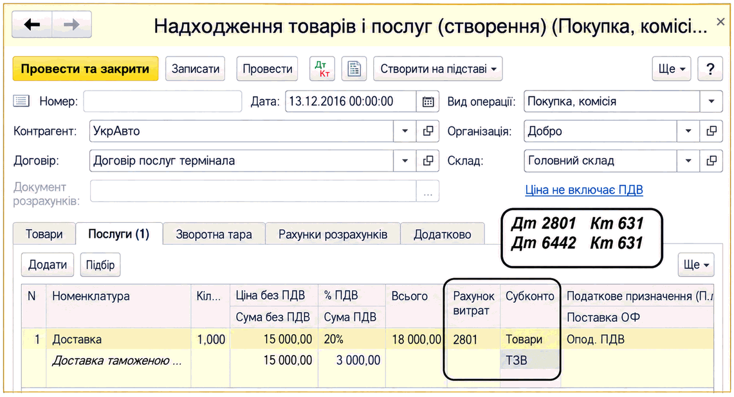This screenshot has height=397, width=734.
Task: Expand the Склад dropdown arrow
Action: coord(688,161)
